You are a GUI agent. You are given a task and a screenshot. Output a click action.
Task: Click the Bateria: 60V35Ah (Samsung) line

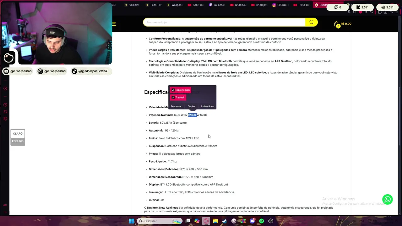click(x=168, y=123)
